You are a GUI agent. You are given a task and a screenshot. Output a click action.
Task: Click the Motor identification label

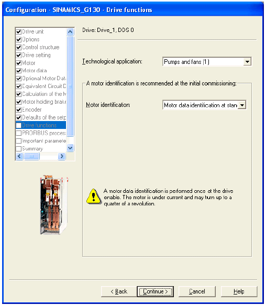point(108,105)
